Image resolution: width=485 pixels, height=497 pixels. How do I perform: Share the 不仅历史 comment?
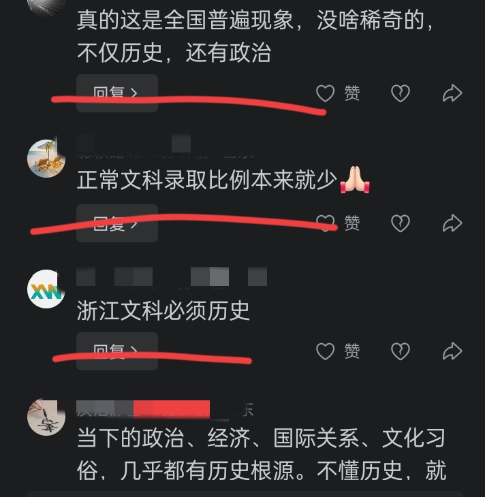(x=452, y=93)
